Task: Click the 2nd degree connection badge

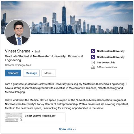Action: (37, 51)
